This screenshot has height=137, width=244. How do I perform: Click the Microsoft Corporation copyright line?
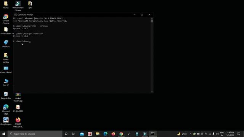[x=40, y=21]
